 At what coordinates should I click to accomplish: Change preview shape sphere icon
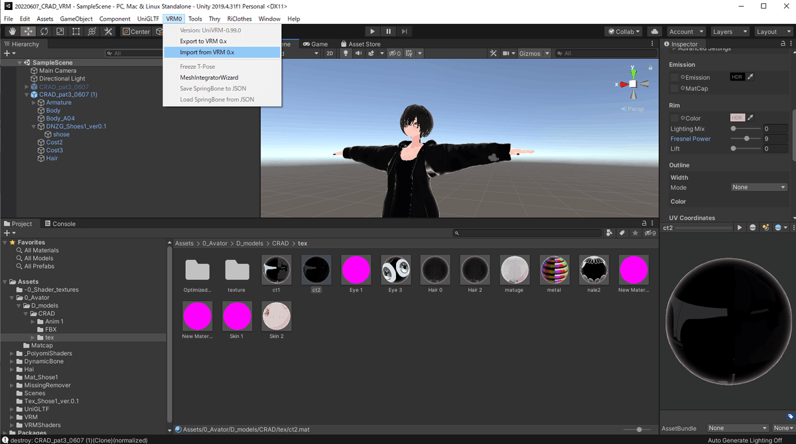coord(753,228)
